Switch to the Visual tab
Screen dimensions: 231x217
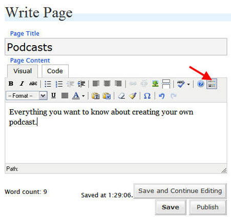(23, 71)
